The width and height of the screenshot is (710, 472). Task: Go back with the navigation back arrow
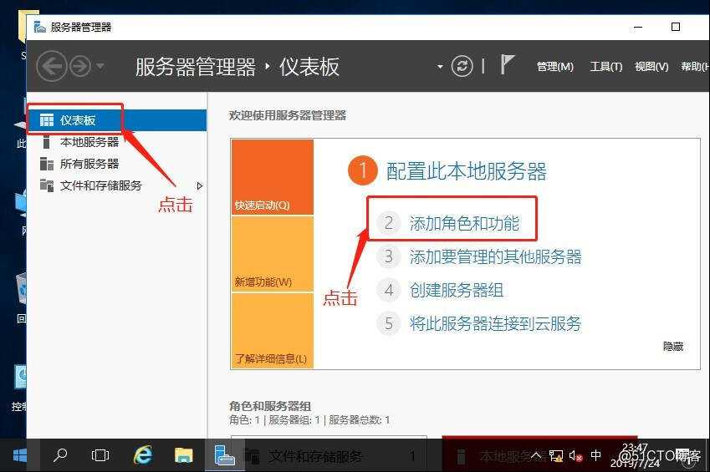pos(51,67)
